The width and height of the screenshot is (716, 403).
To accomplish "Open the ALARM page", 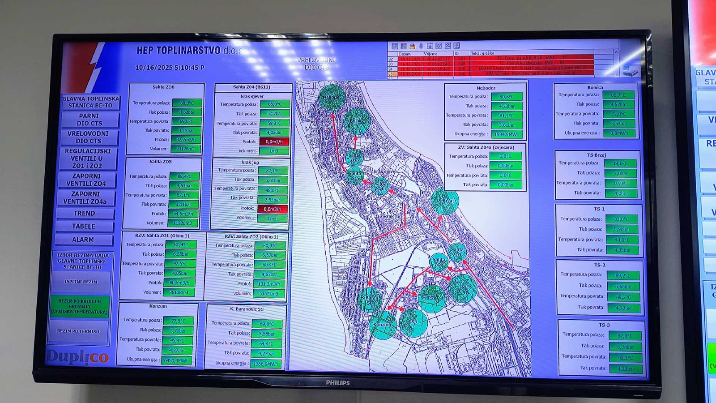I will [x=83, y=240].
